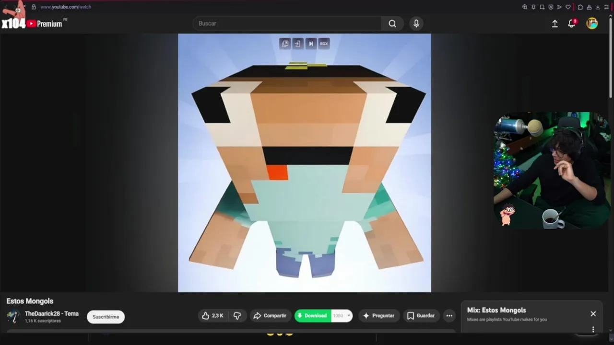The width and height of the screenshot is (614, 345).
Task: Click the ad-blocker shield icon
Action: (551, 7)
